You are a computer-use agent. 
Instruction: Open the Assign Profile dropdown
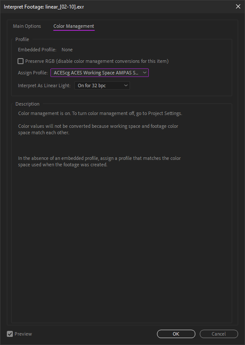[x=100, y=73]
